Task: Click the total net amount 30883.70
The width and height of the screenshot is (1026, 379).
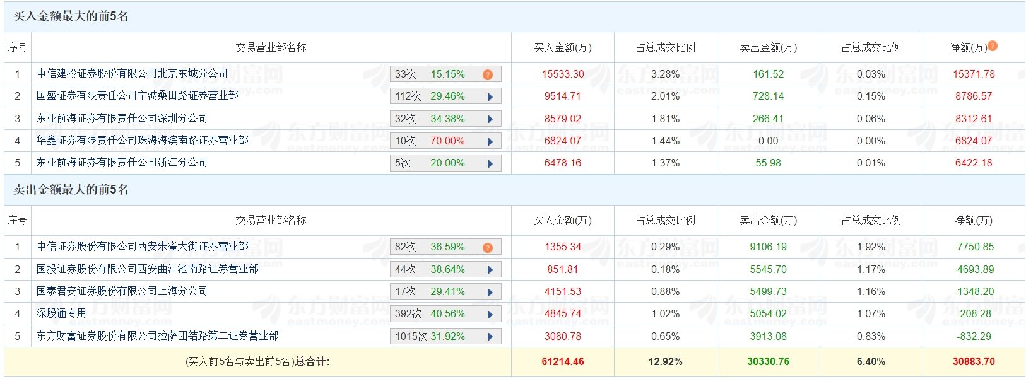Action: point(974,362)
